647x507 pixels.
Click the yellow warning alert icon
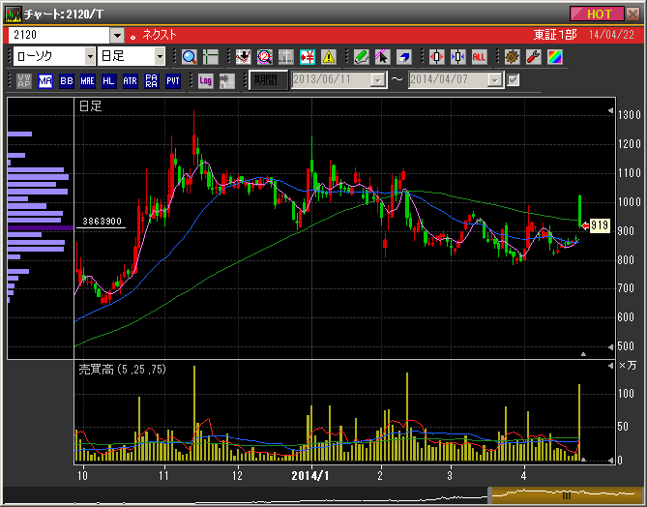click(329, 56)
